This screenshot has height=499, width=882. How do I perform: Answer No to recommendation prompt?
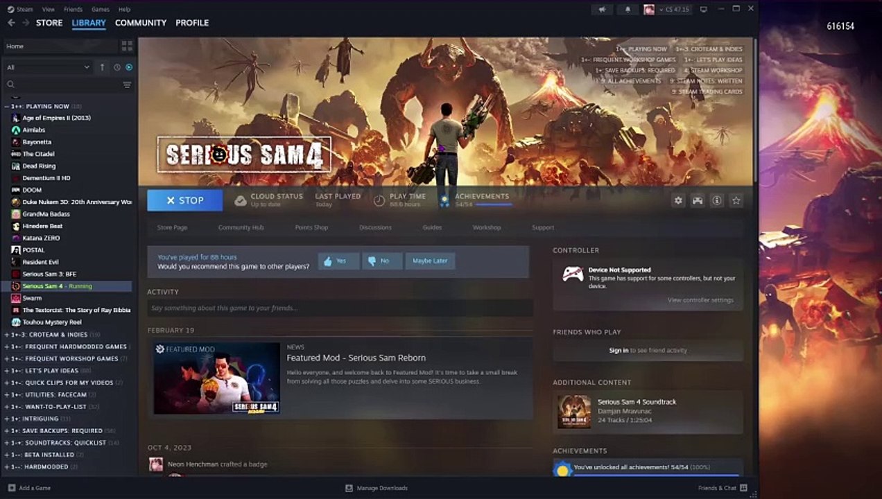click(x=382, y=261)
